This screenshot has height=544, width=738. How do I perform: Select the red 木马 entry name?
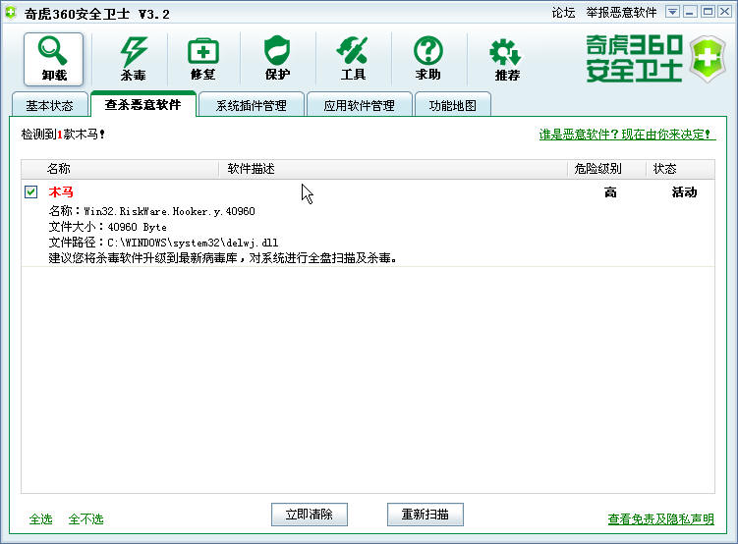coord(61,191)
